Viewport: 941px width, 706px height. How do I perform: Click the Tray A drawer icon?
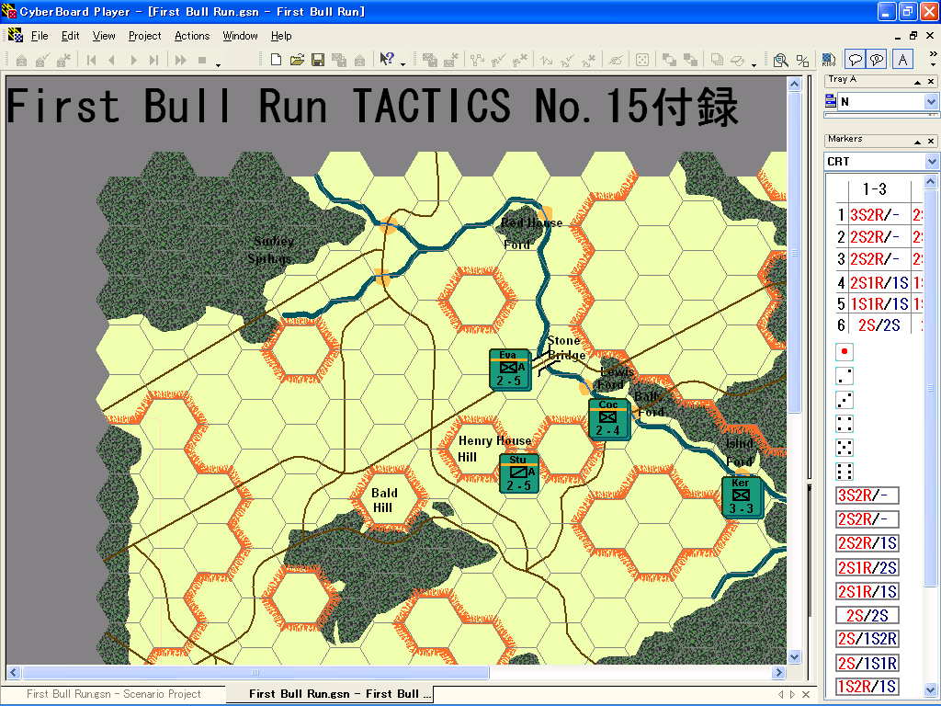coord(831,101)
